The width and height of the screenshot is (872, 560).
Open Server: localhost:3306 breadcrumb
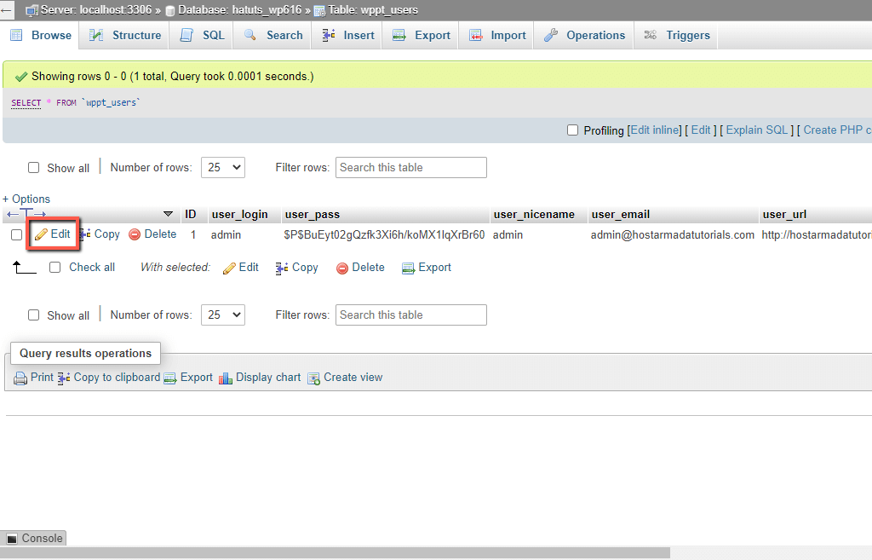(95, 10)
